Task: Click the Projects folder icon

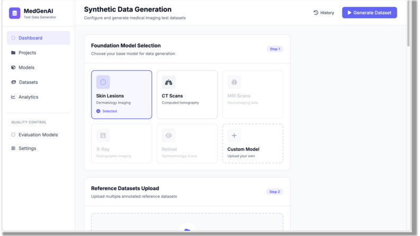Action: pyautogui.click(x=13, y=53)
